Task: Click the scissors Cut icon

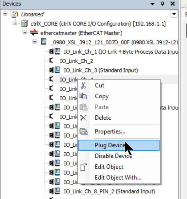Action: (83, 85)
